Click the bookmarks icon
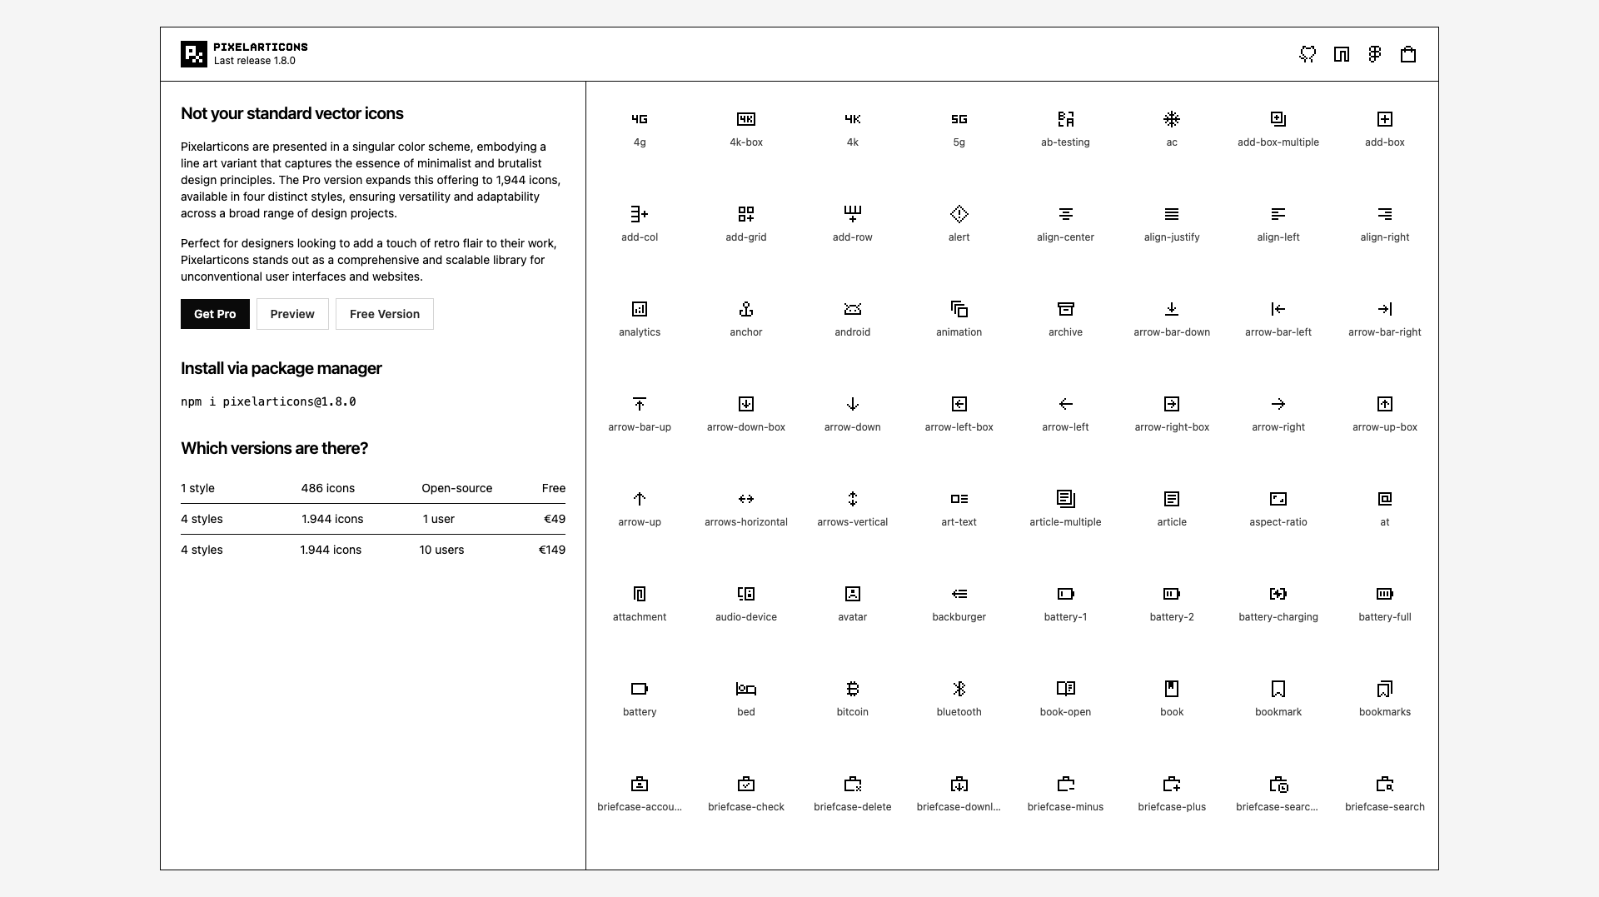Screen dimensions: 1599x897 click(x=1384, y=690)
